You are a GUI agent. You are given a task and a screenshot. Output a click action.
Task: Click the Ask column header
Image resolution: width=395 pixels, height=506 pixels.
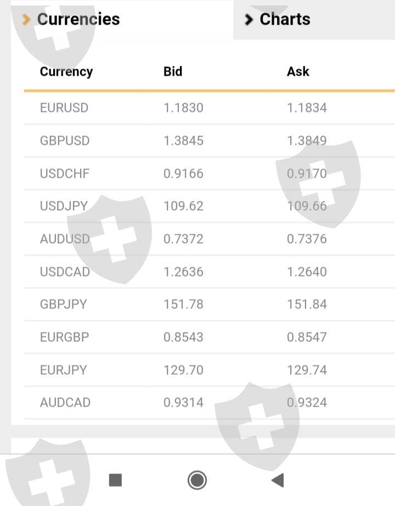(298, 71)
